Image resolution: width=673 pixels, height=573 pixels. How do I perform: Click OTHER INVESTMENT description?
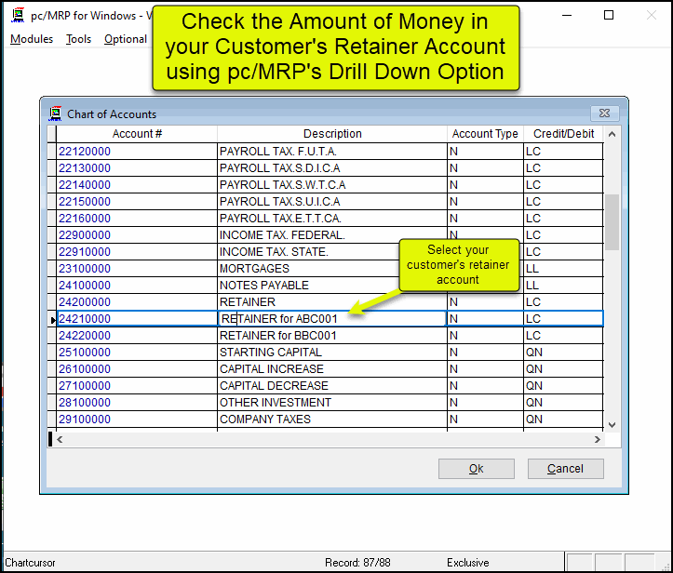331,402
